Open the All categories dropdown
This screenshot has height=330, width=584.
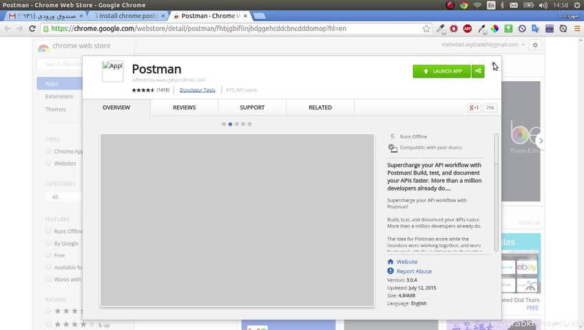[63, 197]
